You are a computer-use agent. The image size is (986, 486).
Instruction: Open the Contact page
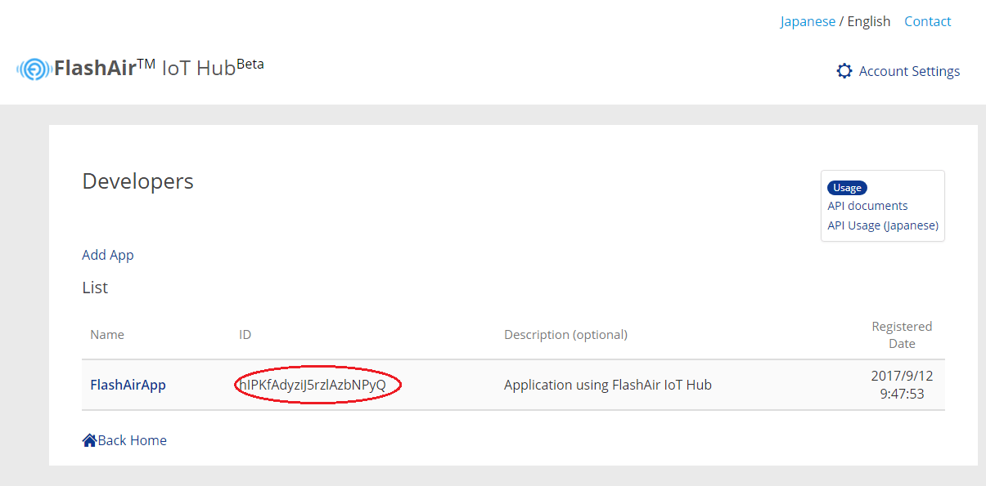(x=927, y=20)
